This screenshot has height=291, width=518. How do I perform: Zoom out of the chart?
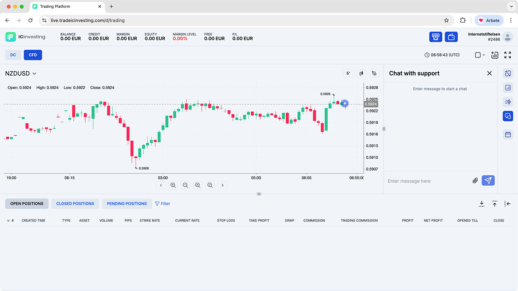[185, 185]
